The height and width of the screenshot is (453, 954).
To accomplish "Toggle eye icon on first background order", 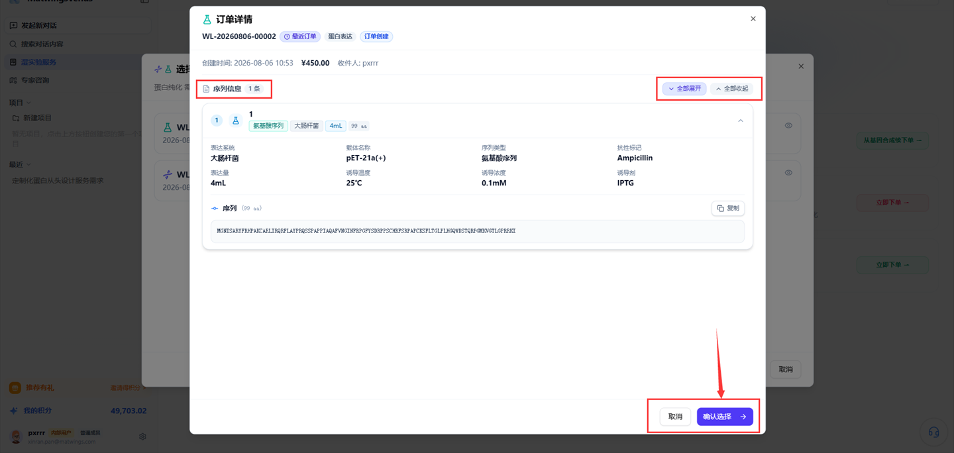I will click(788, 125).
